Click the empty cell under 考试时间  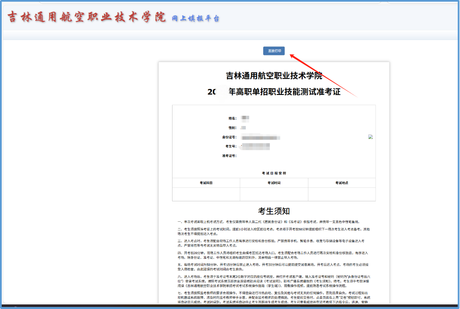coord(274,194)
